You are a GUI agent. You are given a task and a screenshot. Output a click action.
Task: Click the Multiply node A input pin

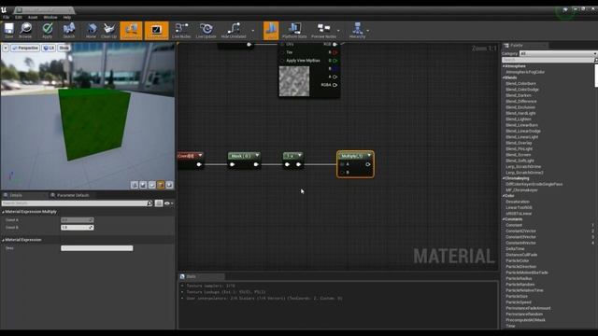tap(343, 164)
